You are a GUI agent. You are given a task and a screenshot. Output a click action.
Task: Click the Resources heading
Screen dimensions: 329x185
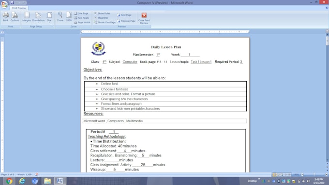93,114
